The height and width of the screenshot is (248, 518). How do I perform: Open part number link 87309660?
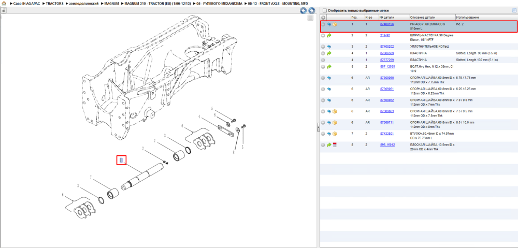point(387,78)
